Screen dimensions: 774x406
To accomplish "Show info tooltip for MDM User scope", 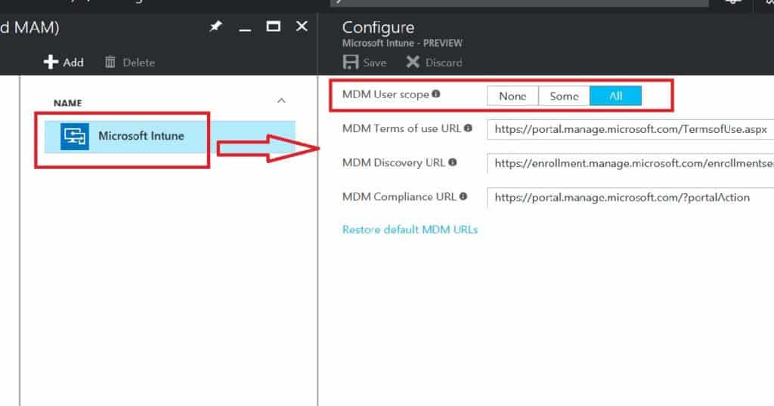I will pos(436,94).
